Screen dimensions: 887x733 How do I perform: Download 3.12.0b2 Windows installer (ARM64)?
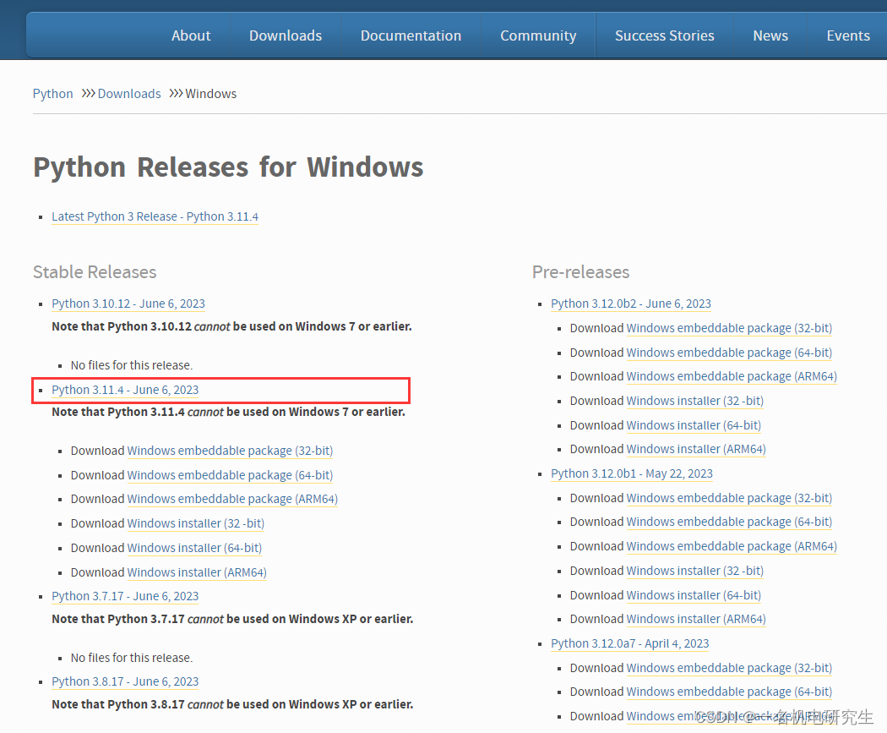(x=696, y=449)
